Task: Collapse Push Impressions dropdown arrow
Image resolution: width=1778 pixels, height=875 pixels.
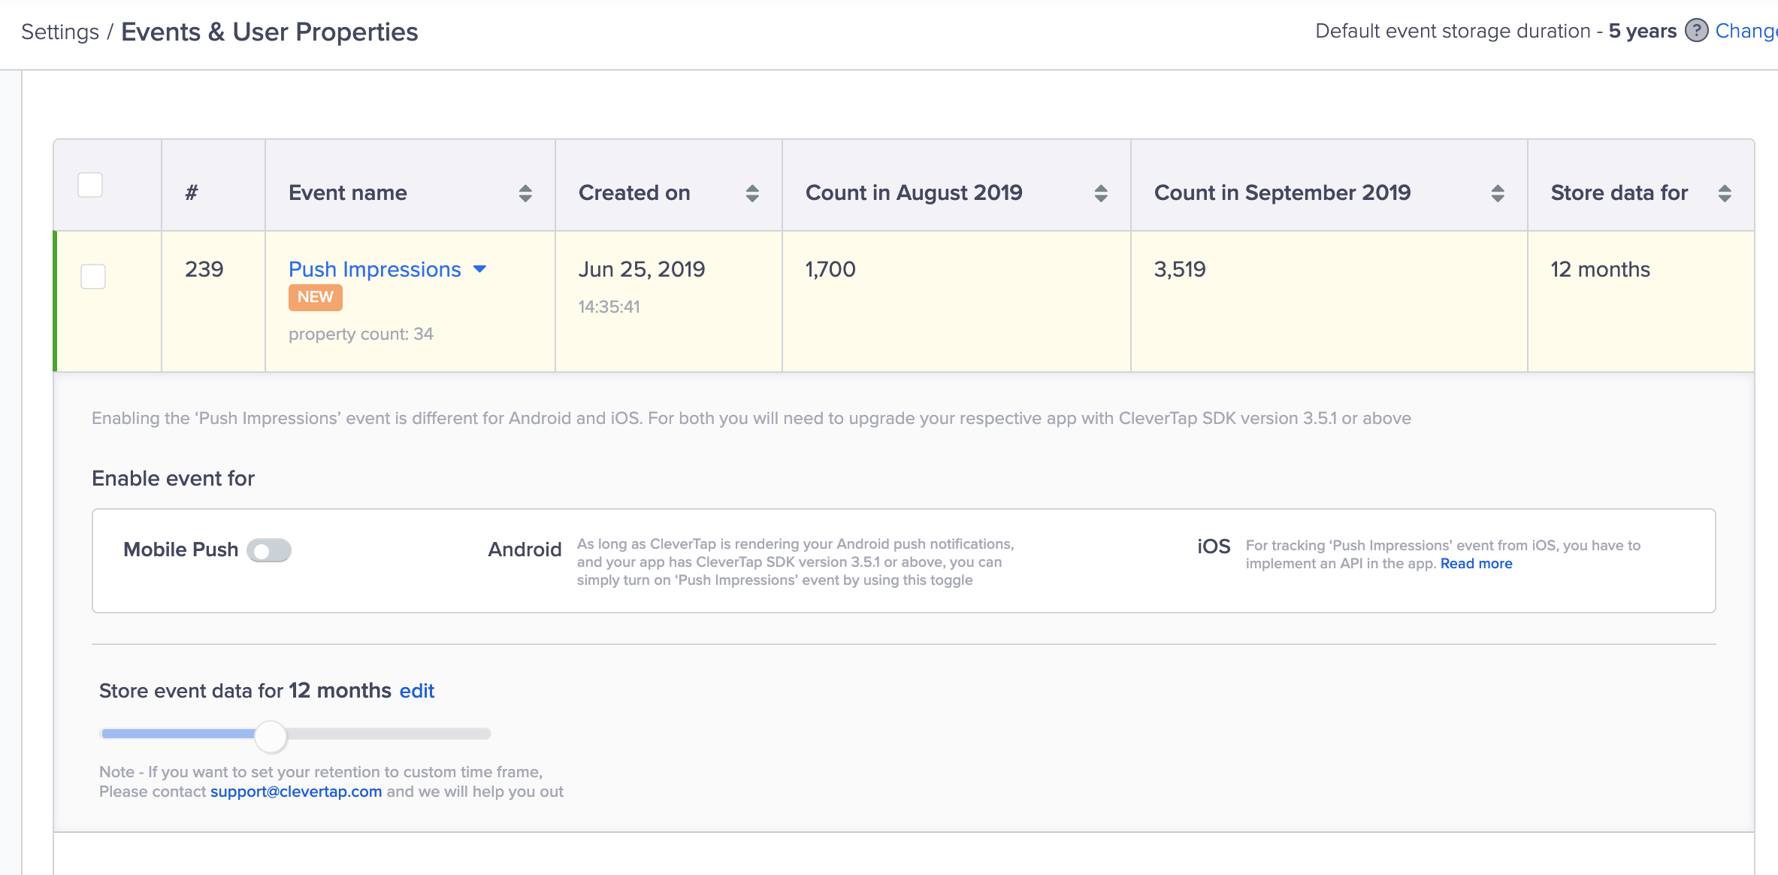Action: coord(479,269)
